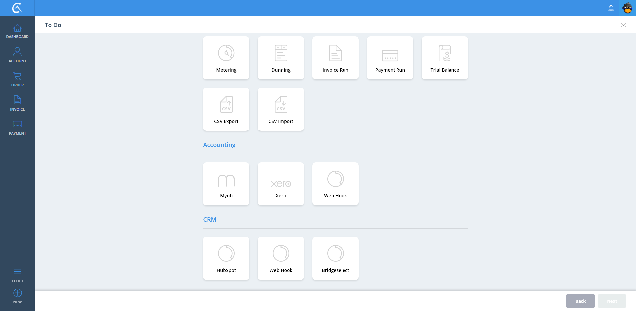Click the Next button
The height and width of the screenshot is (311, 636).
click(611, 301)
